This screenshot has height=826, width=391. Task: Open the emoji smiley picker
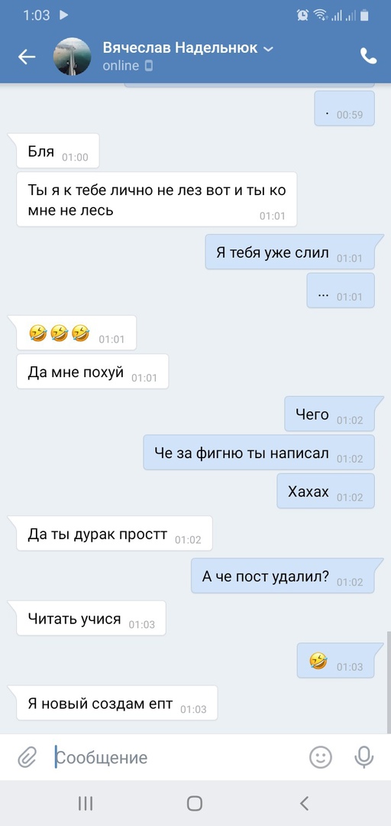point(320,757)
